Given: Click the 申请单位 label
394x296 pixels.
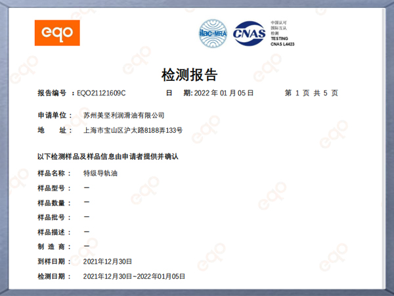Looking at the screenshot, I should (56, 115).
